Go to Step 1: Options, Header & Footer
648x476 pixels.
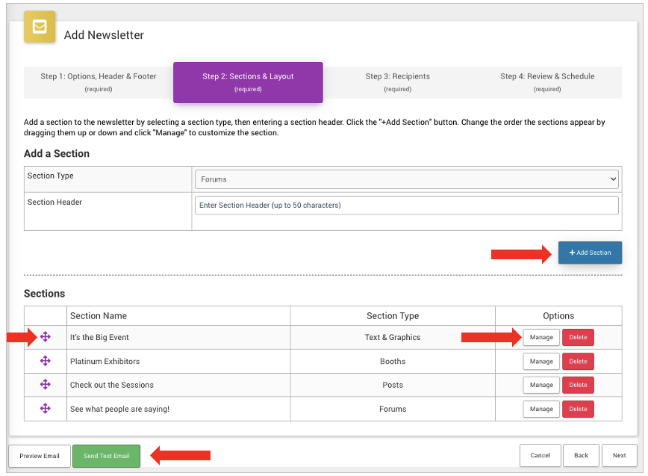99,81
